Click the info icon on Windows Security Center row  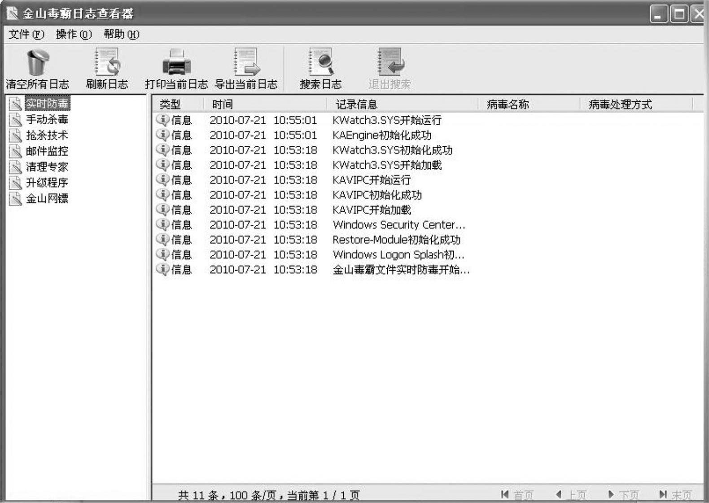click(162, 224)
